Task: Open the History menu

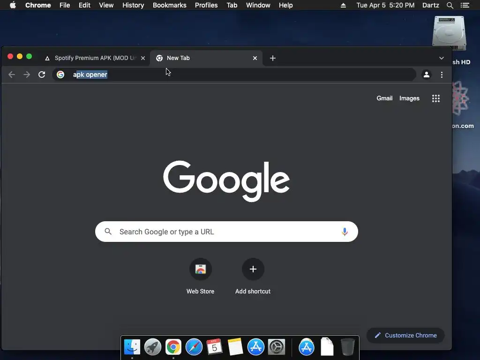Action: tap(133, 5)
